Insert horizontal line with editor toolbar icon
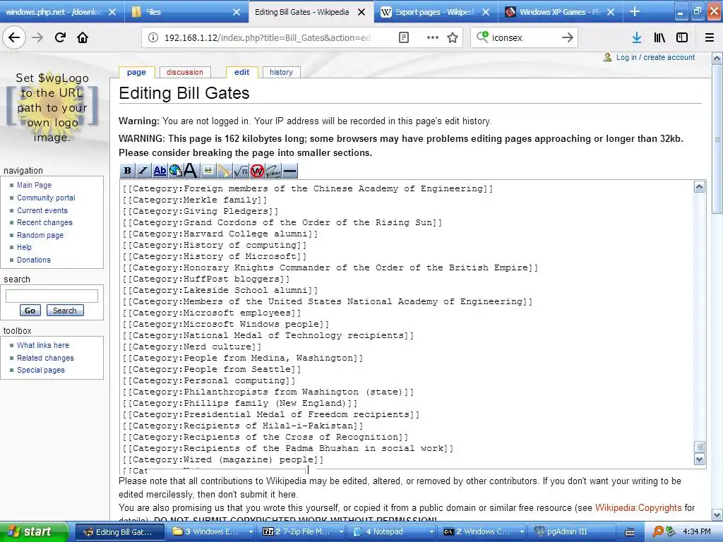 289,171
